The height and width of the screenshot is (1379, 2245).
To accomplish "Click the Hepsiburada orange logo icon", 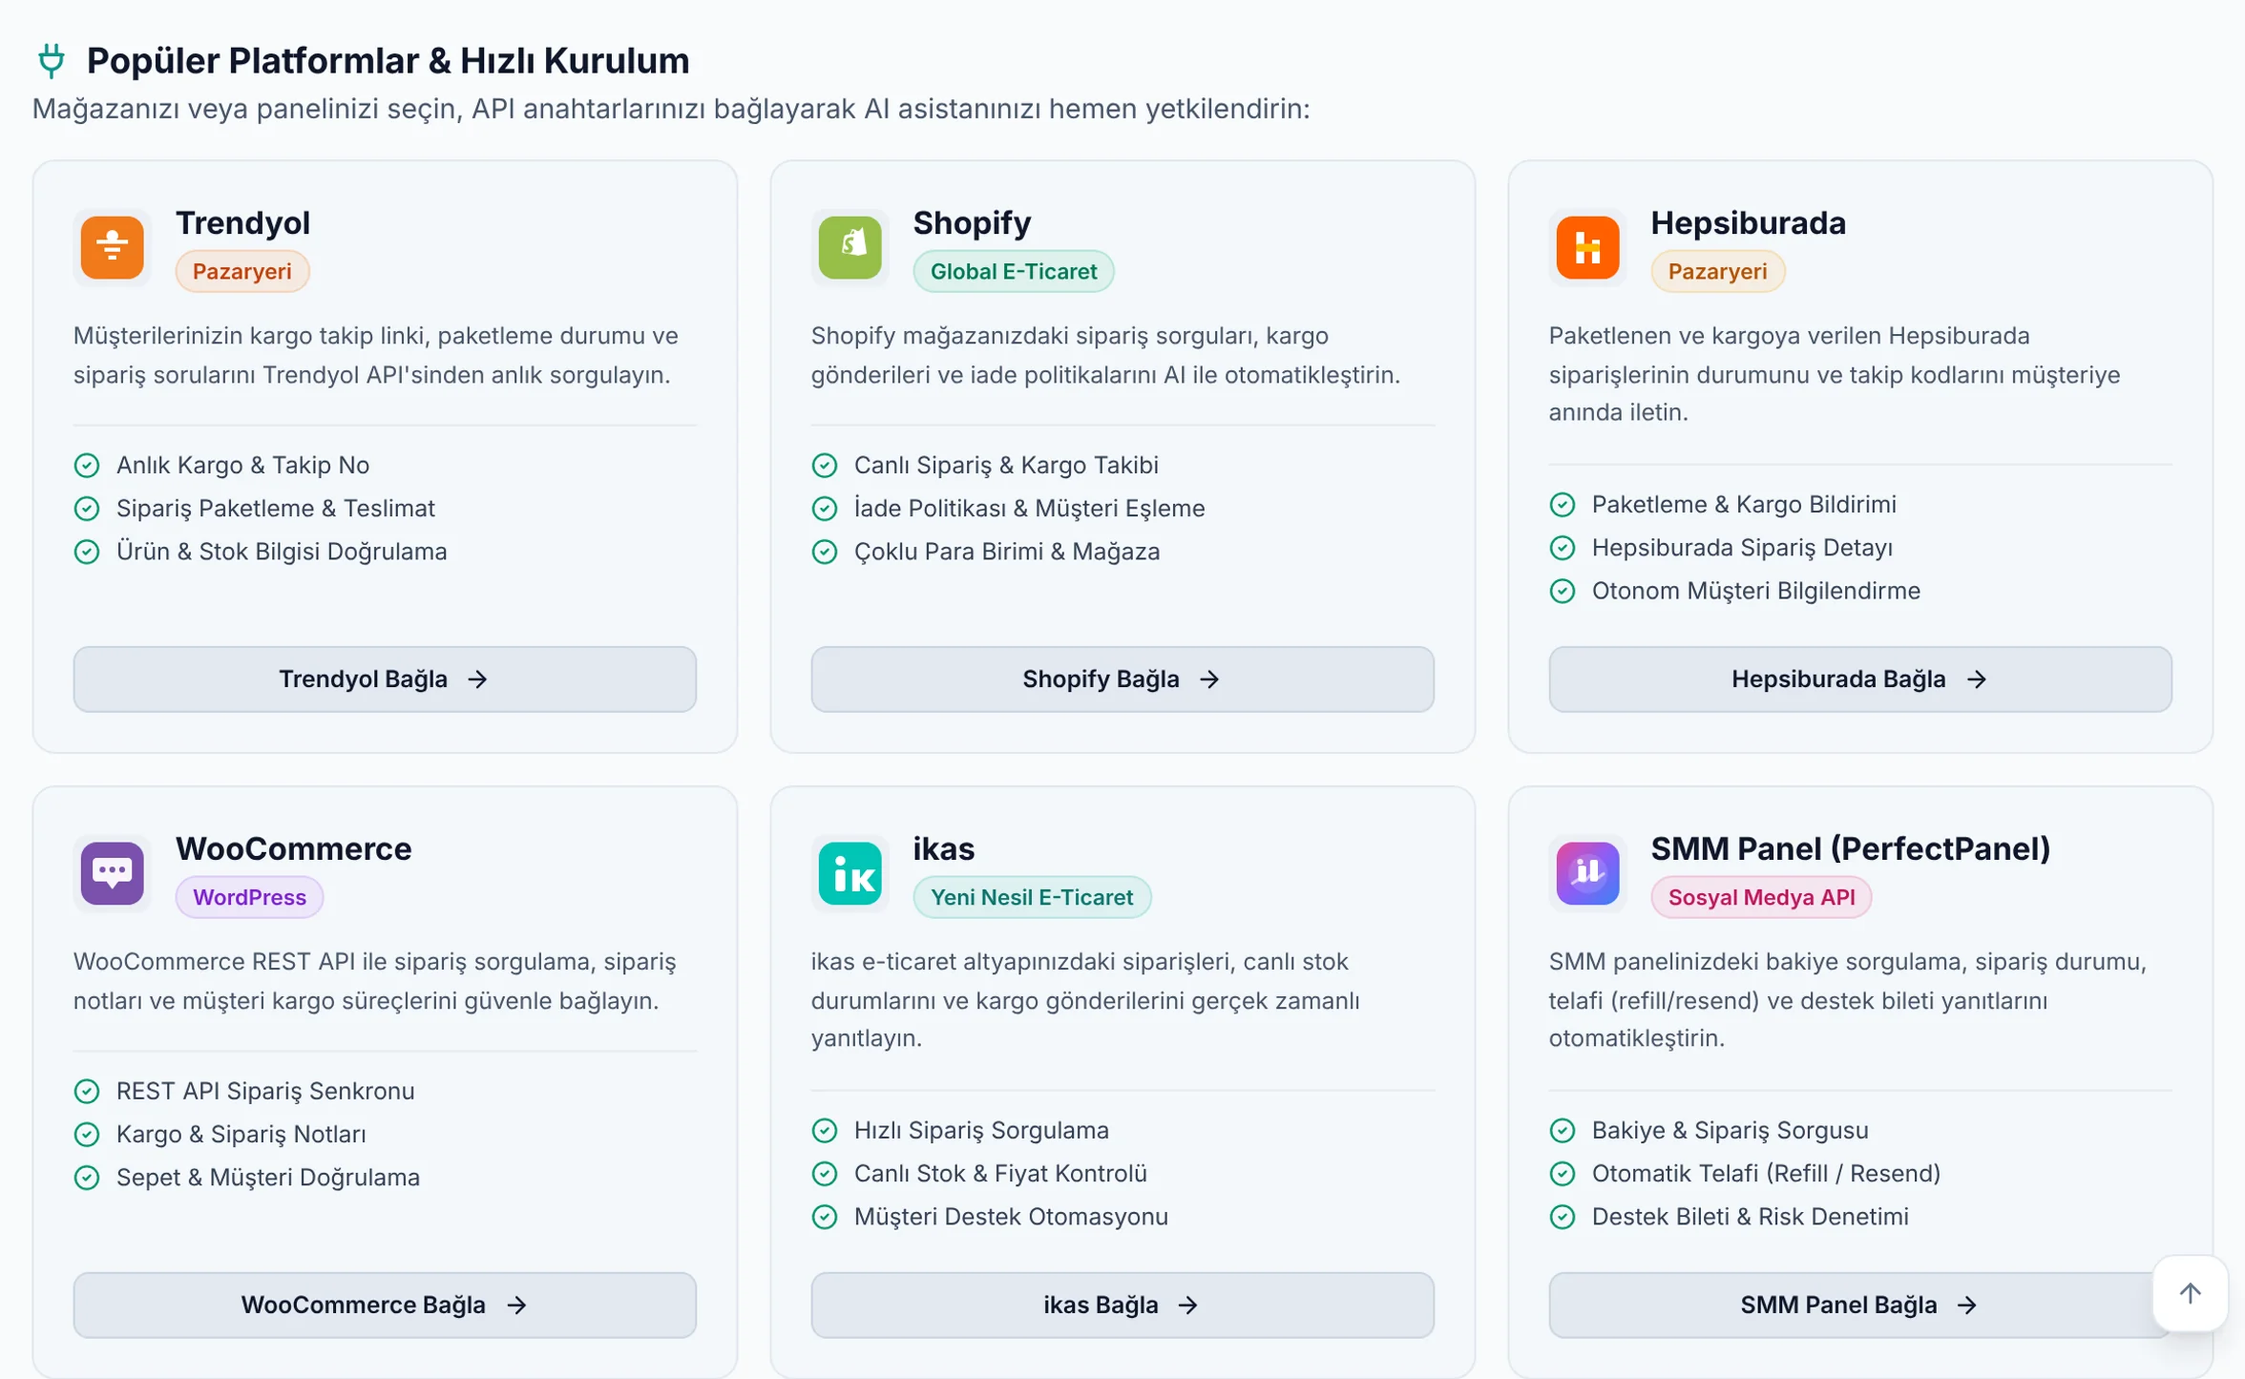I will [1587, 247].
